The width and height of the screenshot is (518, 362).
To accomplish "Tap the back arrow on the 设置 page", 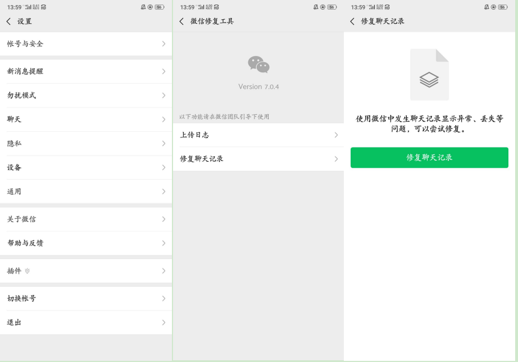I will pos(8,21).
